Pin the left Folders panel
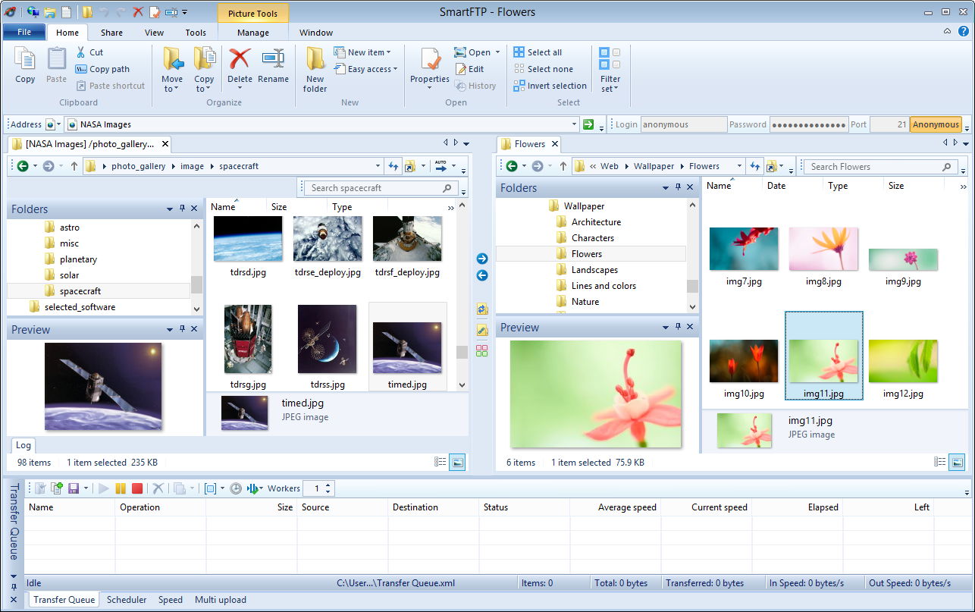975x612 pixels. coord(182,209)
